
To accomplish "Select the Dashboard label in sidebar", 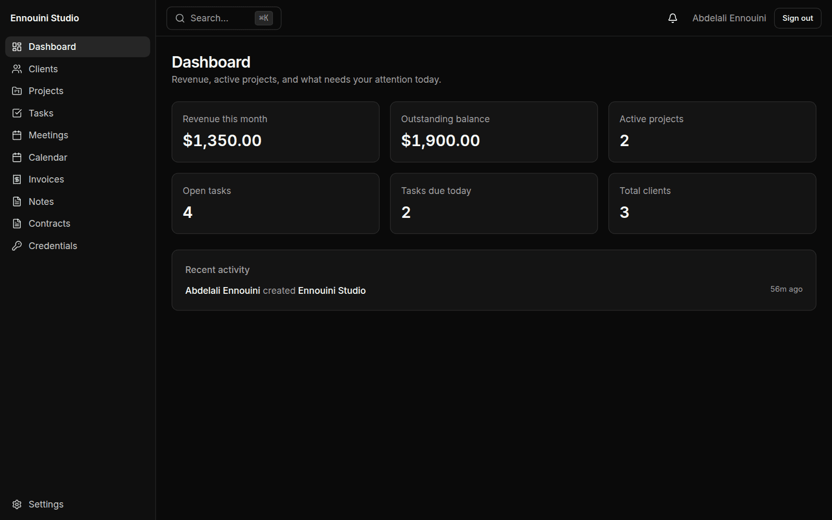I will click(52, 47).
